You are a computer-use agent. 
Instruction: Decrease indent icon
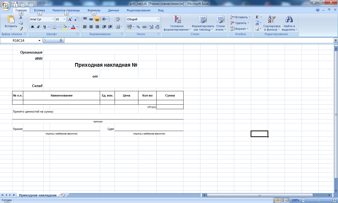[x=104, y=27]
